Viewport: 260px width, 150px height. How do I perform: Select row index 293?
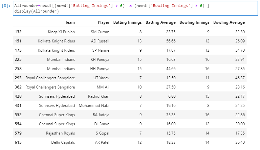[18, 78]
